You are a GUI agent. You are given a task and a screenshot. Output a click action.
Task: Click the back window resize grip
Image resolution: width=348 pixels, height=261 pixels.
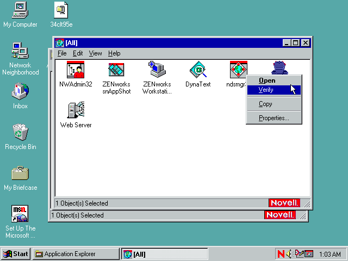[302, 216]
